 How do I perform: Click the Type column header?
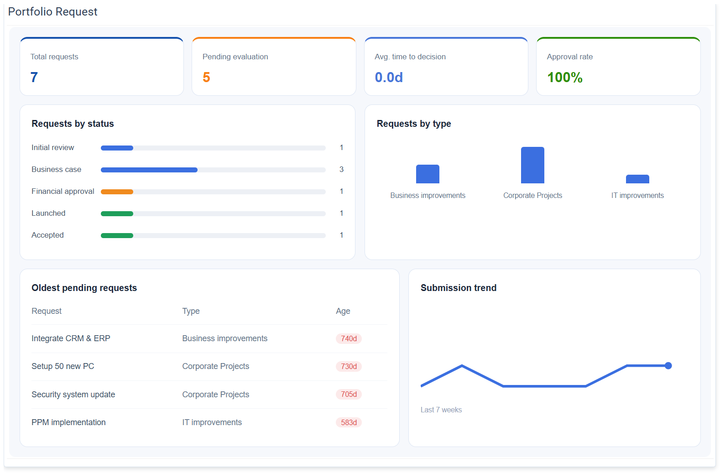[x=191, y=311]
